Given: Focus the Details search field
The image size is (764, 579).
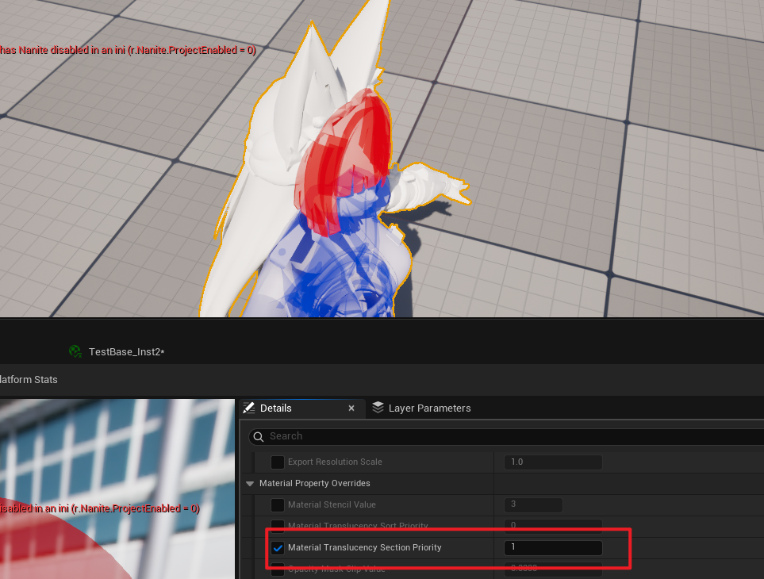Looking at the screenshot, I should tap(508, 436).
